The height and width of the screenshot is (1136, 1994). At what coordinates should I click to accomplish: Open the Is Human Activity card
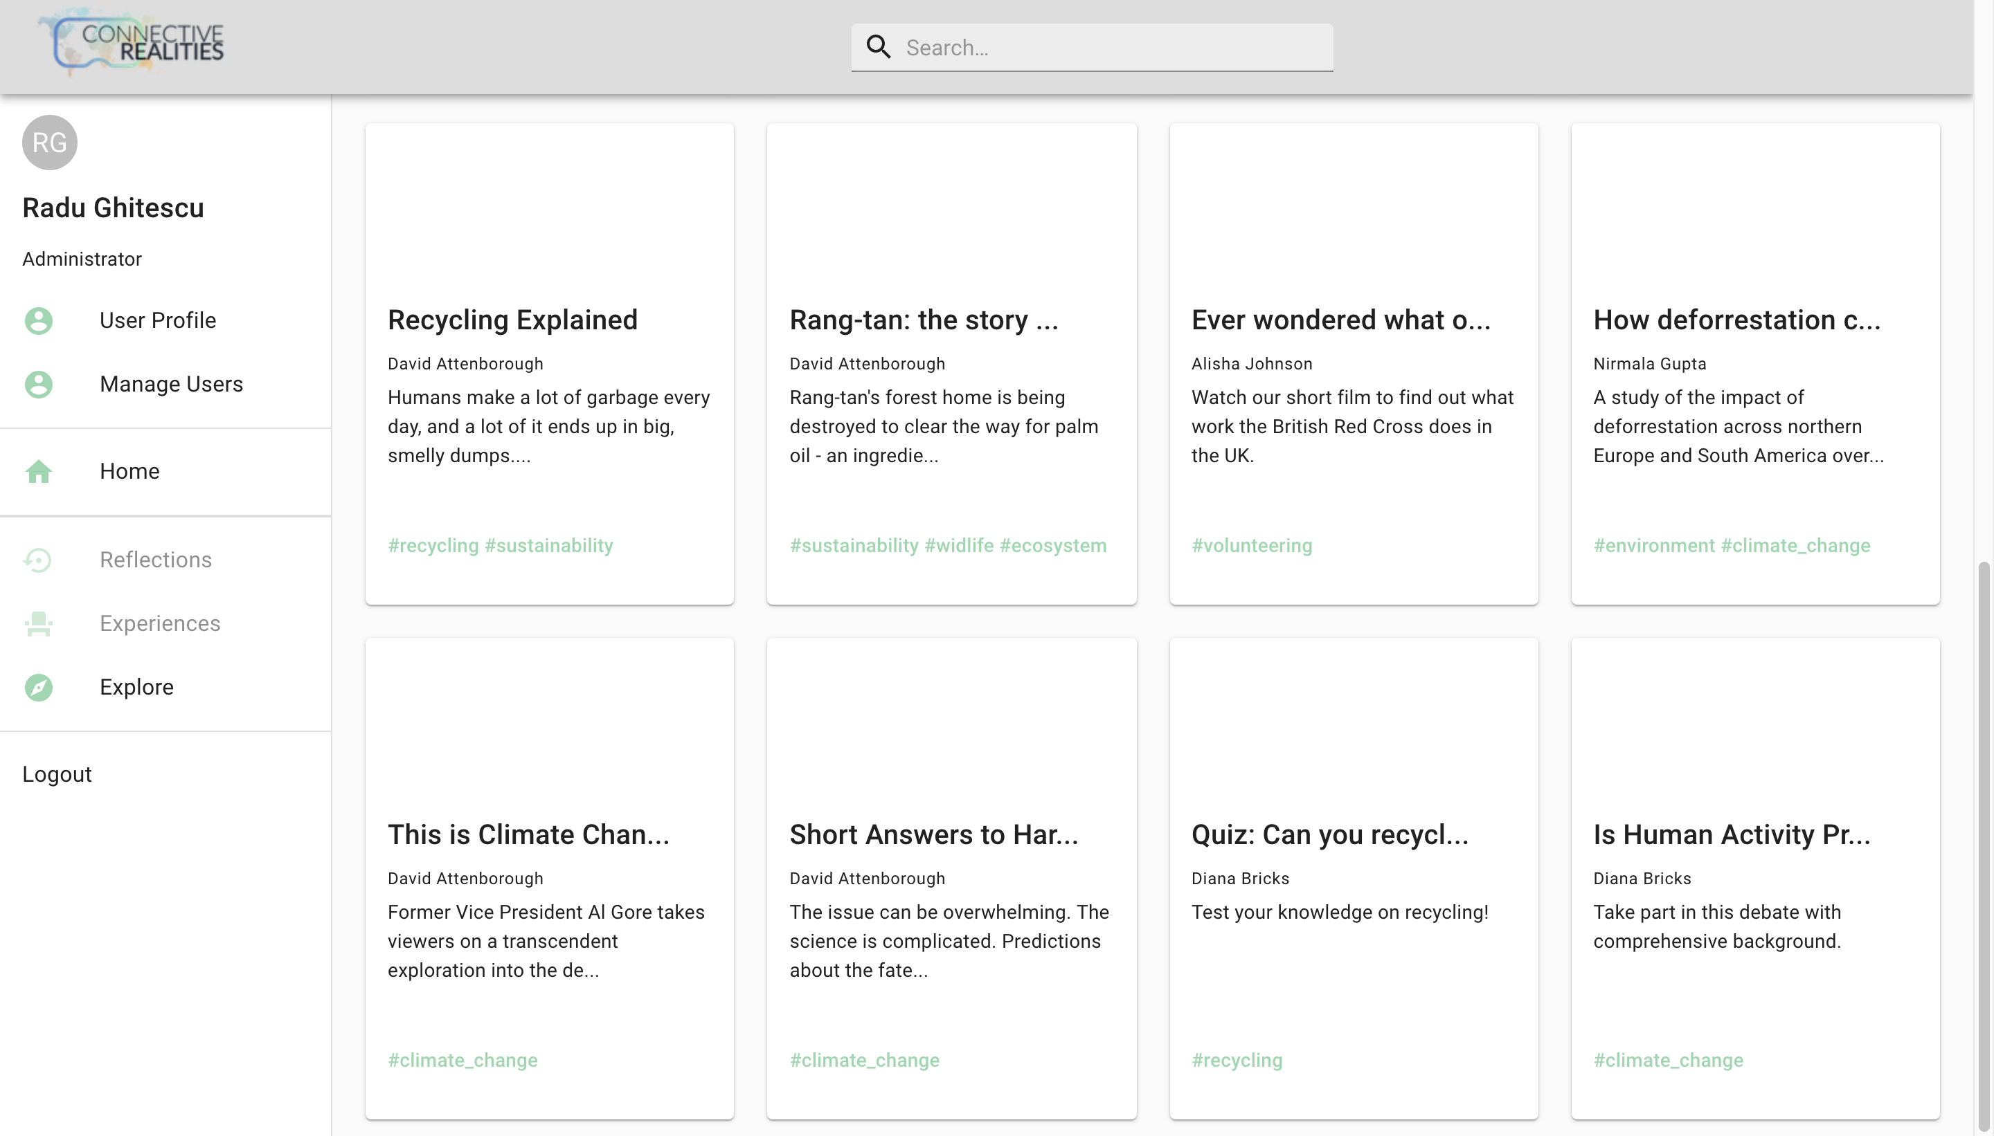click(1732, 835)
